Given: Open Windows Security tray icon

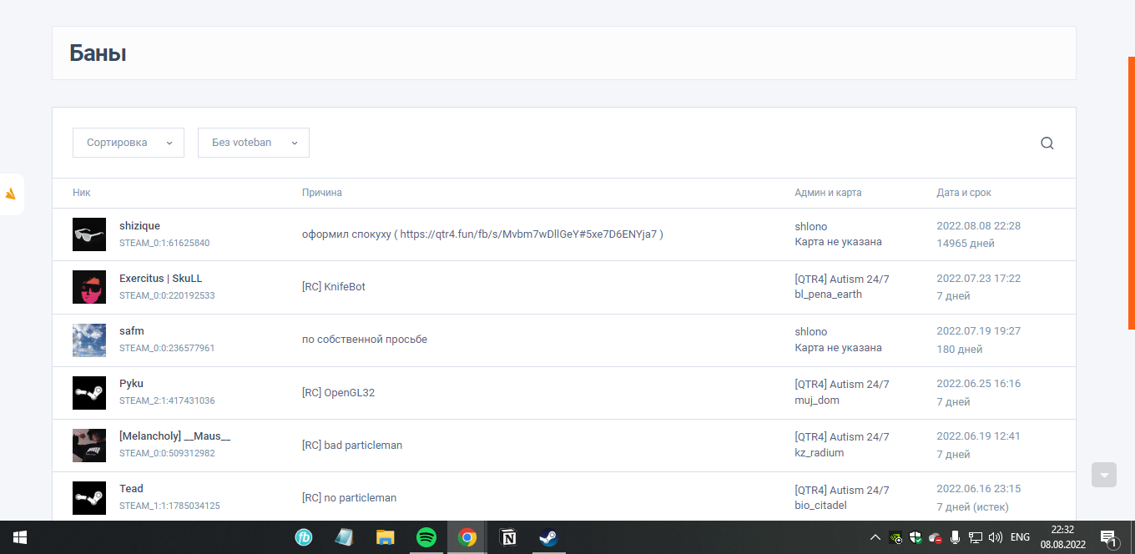Looking at the screenshot, I should pos(915,537).
